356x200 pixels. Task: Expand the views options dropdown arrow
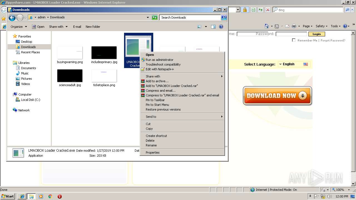pos(206,27)
